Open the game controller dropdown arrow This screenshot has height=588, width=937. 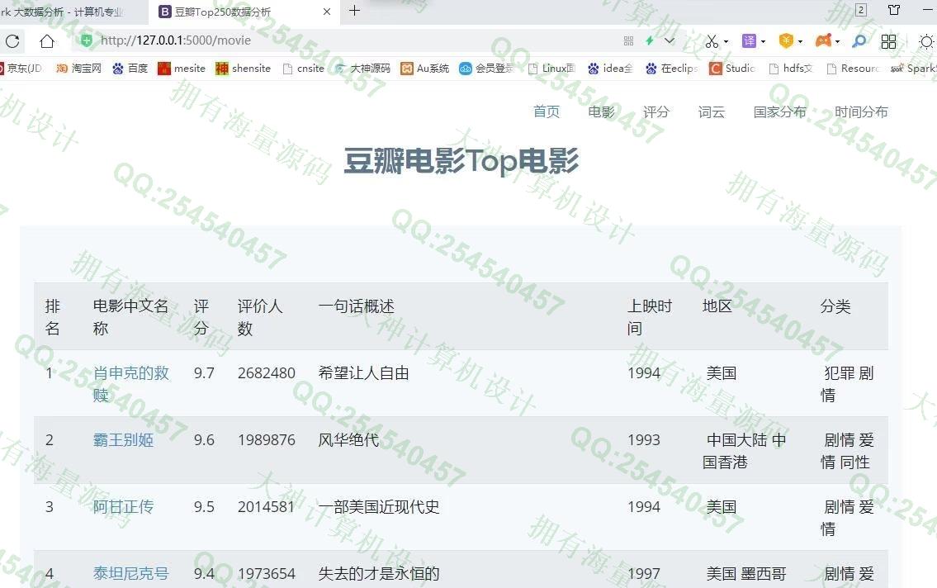point(837,42)
